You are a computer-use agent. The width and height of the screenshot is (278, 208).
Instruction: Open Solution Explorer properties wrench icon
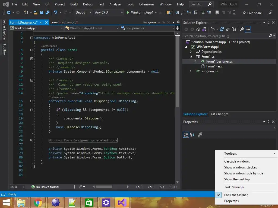coord(242,29)
